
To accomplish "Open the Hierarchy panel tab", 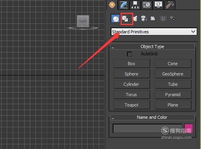I will point(135,5).
